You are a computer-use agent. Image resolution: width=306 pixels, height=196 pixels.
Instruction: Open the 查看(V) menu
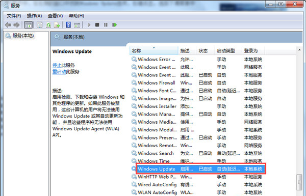pyautogui.click(x=56, y=16)
